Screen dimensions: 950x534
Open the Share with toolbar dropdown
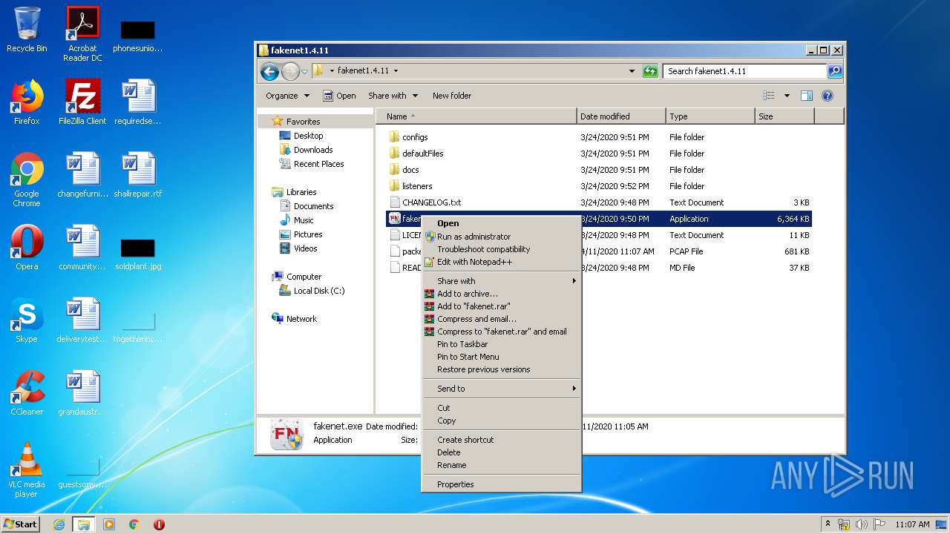click(393, 96)
